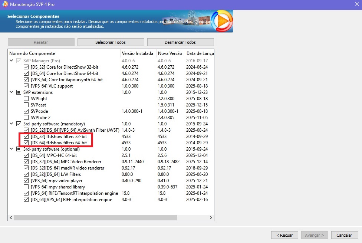Enable the SVPlight extension checkbox
Viewport: 362px width, 243px height.
tap(26, 99)
